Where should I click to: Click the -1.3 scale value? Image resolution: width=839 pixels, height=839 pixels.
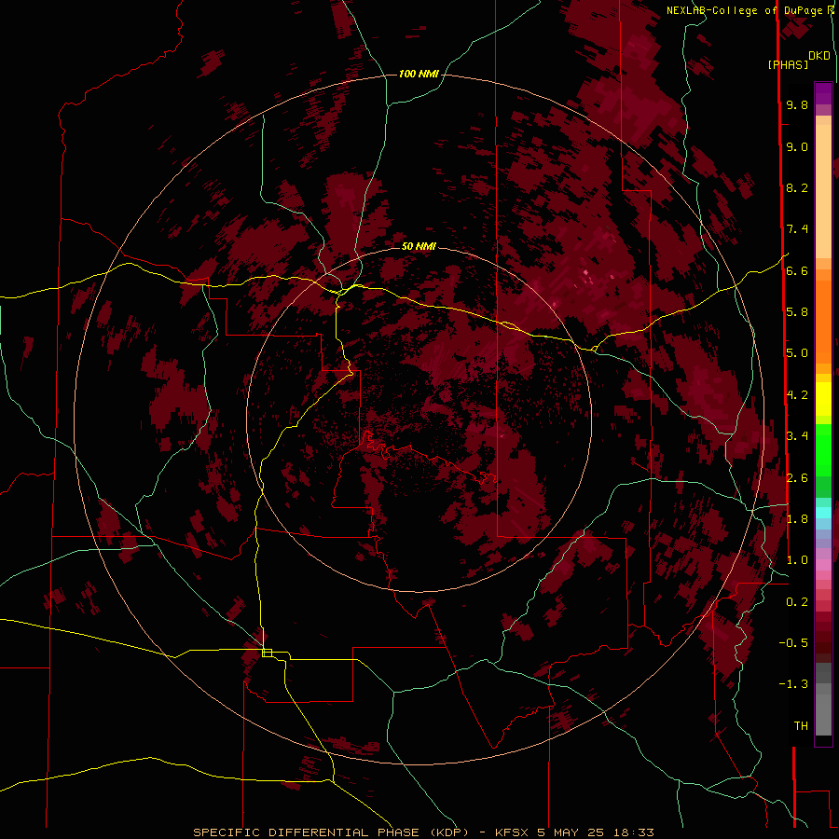[793, 684]
